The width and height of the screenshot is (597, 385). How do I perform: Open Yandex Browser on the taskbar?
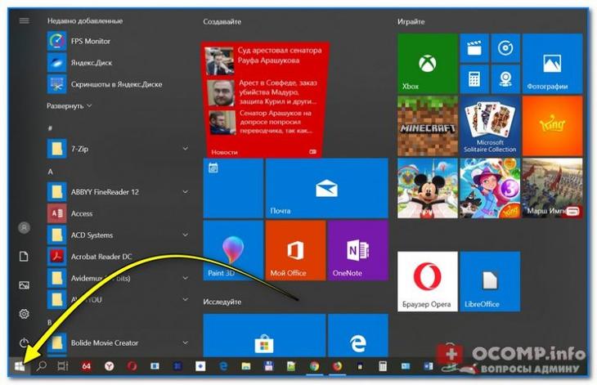(110, 366)
